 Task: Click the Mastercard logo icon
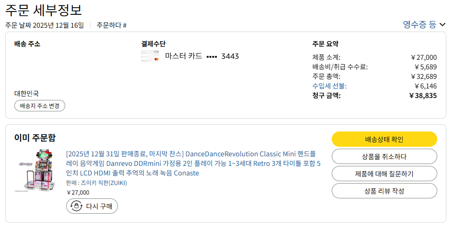[x=150, y=56]
